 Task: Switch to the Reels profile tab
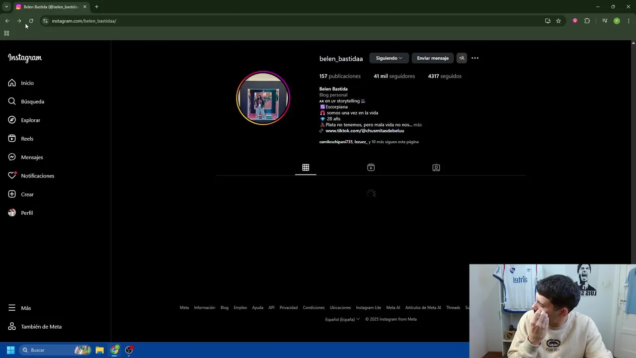tap(371, 168)
